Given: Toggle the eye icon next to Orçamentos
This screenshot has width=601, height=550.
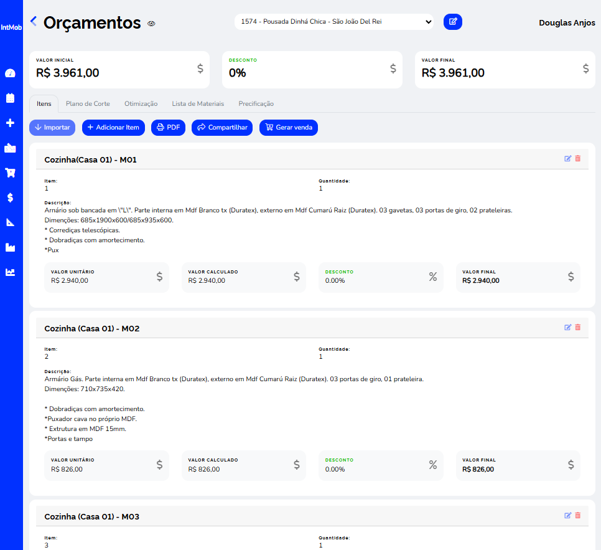Looking at the screenshot, I should point(151,24).
